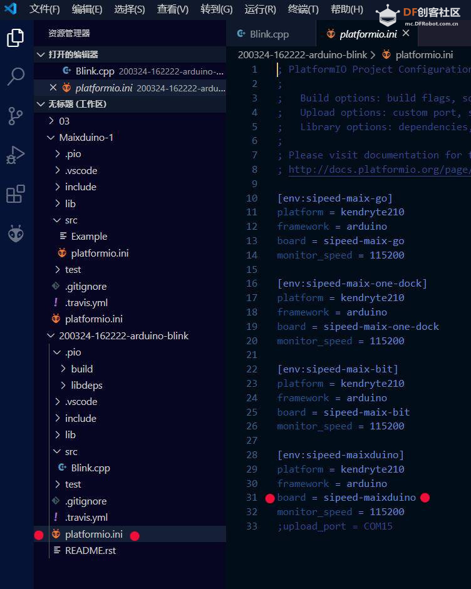
Task: Open the 查看(V) menu
Action: (x=172, y=9)
